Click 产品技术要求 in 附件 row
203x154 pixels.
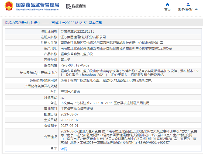click(x=70, y=92)
